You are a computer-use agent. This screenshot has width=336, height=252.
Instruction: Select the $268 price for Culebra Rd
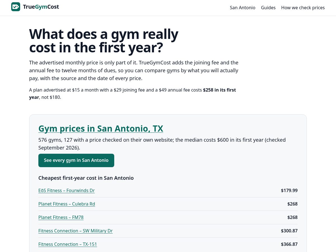point(292,204)
